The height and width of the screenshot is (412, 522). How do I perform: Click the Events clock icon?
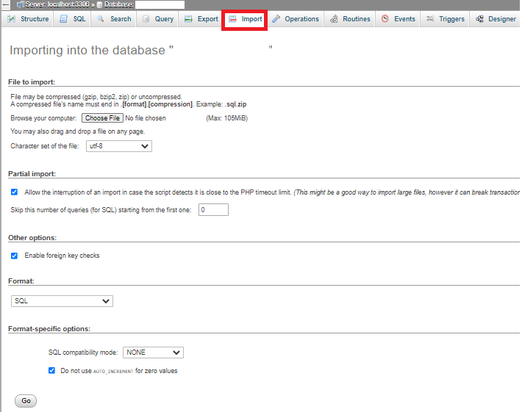385,19
